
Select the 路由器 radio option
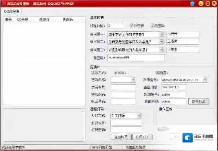pyautogui.click(x=154, y=73)
